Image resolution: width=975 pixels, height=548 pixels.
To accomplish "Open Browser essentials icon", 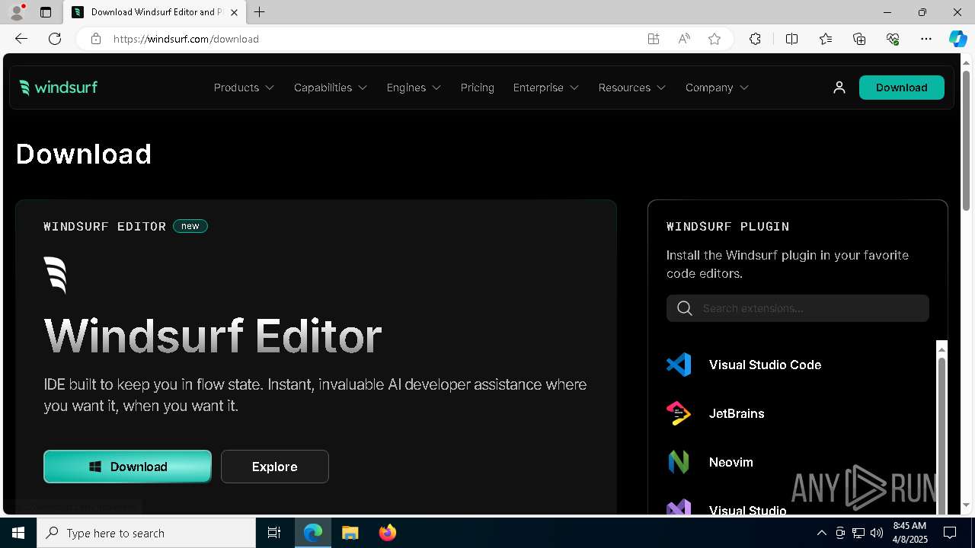I will tap(893, 39).
